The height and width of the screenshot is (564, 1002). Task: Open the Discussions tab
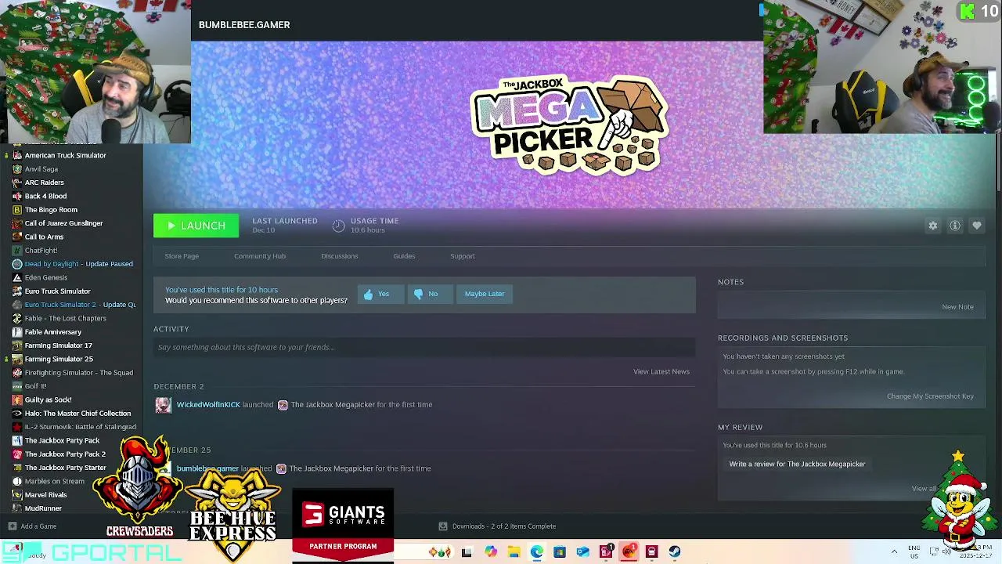(340, 256)
